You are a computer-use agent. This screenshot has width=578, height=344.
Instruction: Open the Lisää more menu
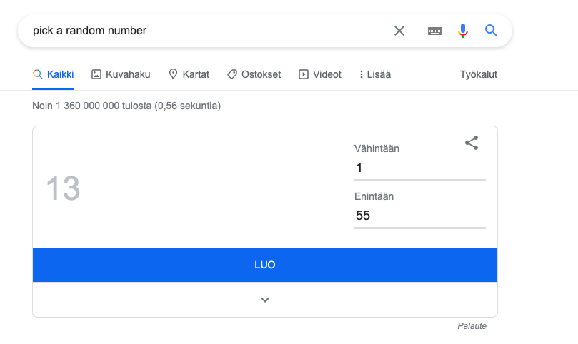pyautogui.click(x=375, y=74)
